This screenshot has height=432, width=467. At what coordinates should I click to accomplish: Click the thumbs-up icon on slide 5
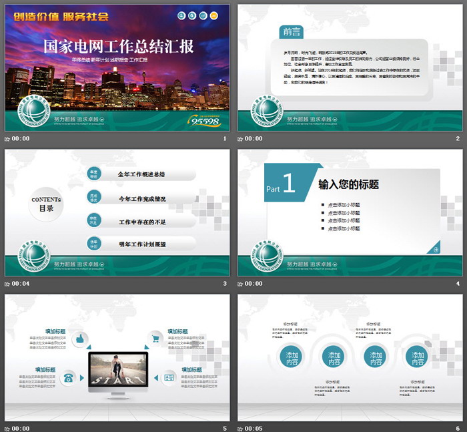tap(81, 339)
